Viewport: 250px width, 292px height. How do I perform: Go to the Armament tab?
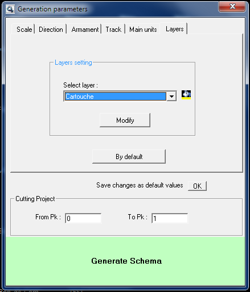click(x=85, y=30)
